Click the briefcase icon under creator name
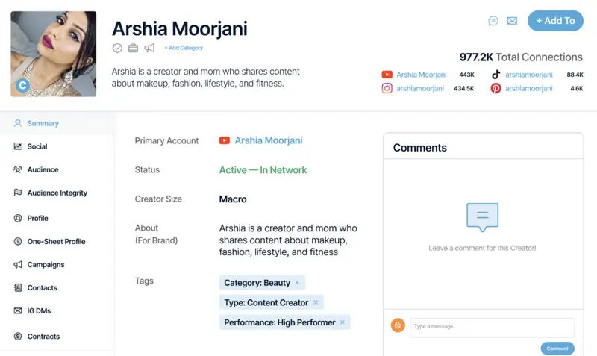This screenshot has width=597, height=356. pos(134,48)
